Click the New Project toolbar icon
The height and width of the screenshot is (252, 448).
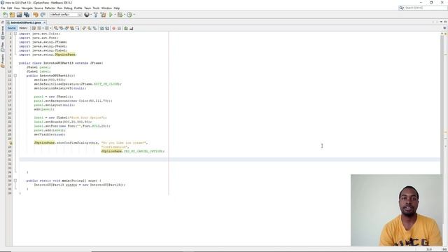(x=13, y=15)
